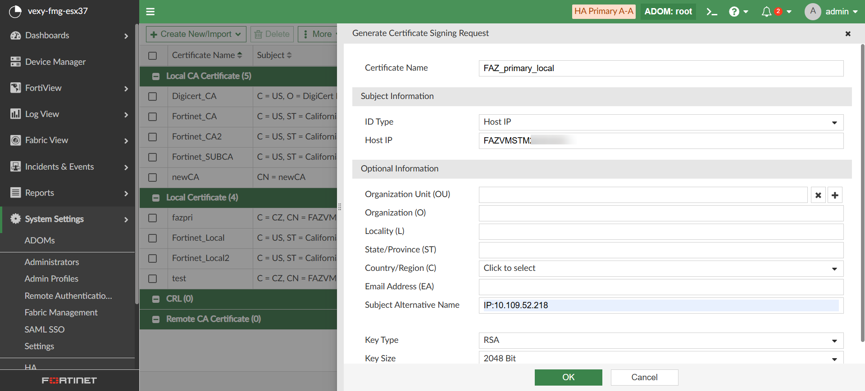Open the CLI console icon
Screen dimensions: 865x391
coord(712,12)
